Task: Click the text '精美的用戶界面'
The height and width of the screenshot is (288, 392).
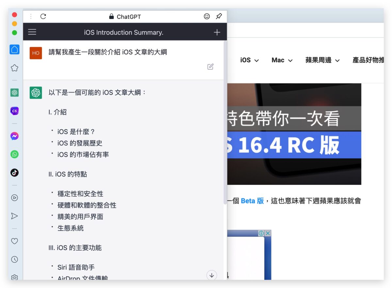Action: (x=80, y=217)
